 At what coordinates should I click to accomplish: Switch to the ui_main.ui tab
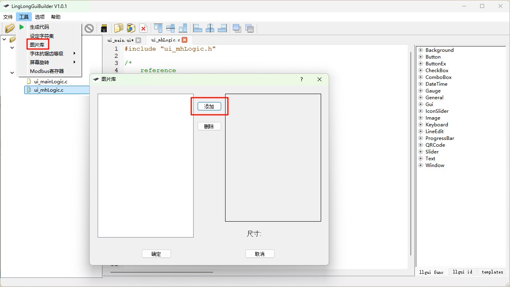click(x=120, y=40)
